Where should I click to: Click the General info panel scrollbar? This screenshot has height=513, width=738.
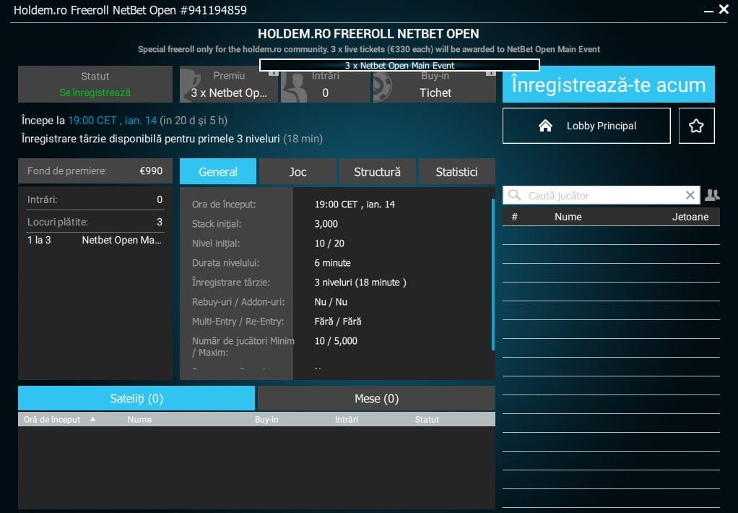tap(492, 274)
